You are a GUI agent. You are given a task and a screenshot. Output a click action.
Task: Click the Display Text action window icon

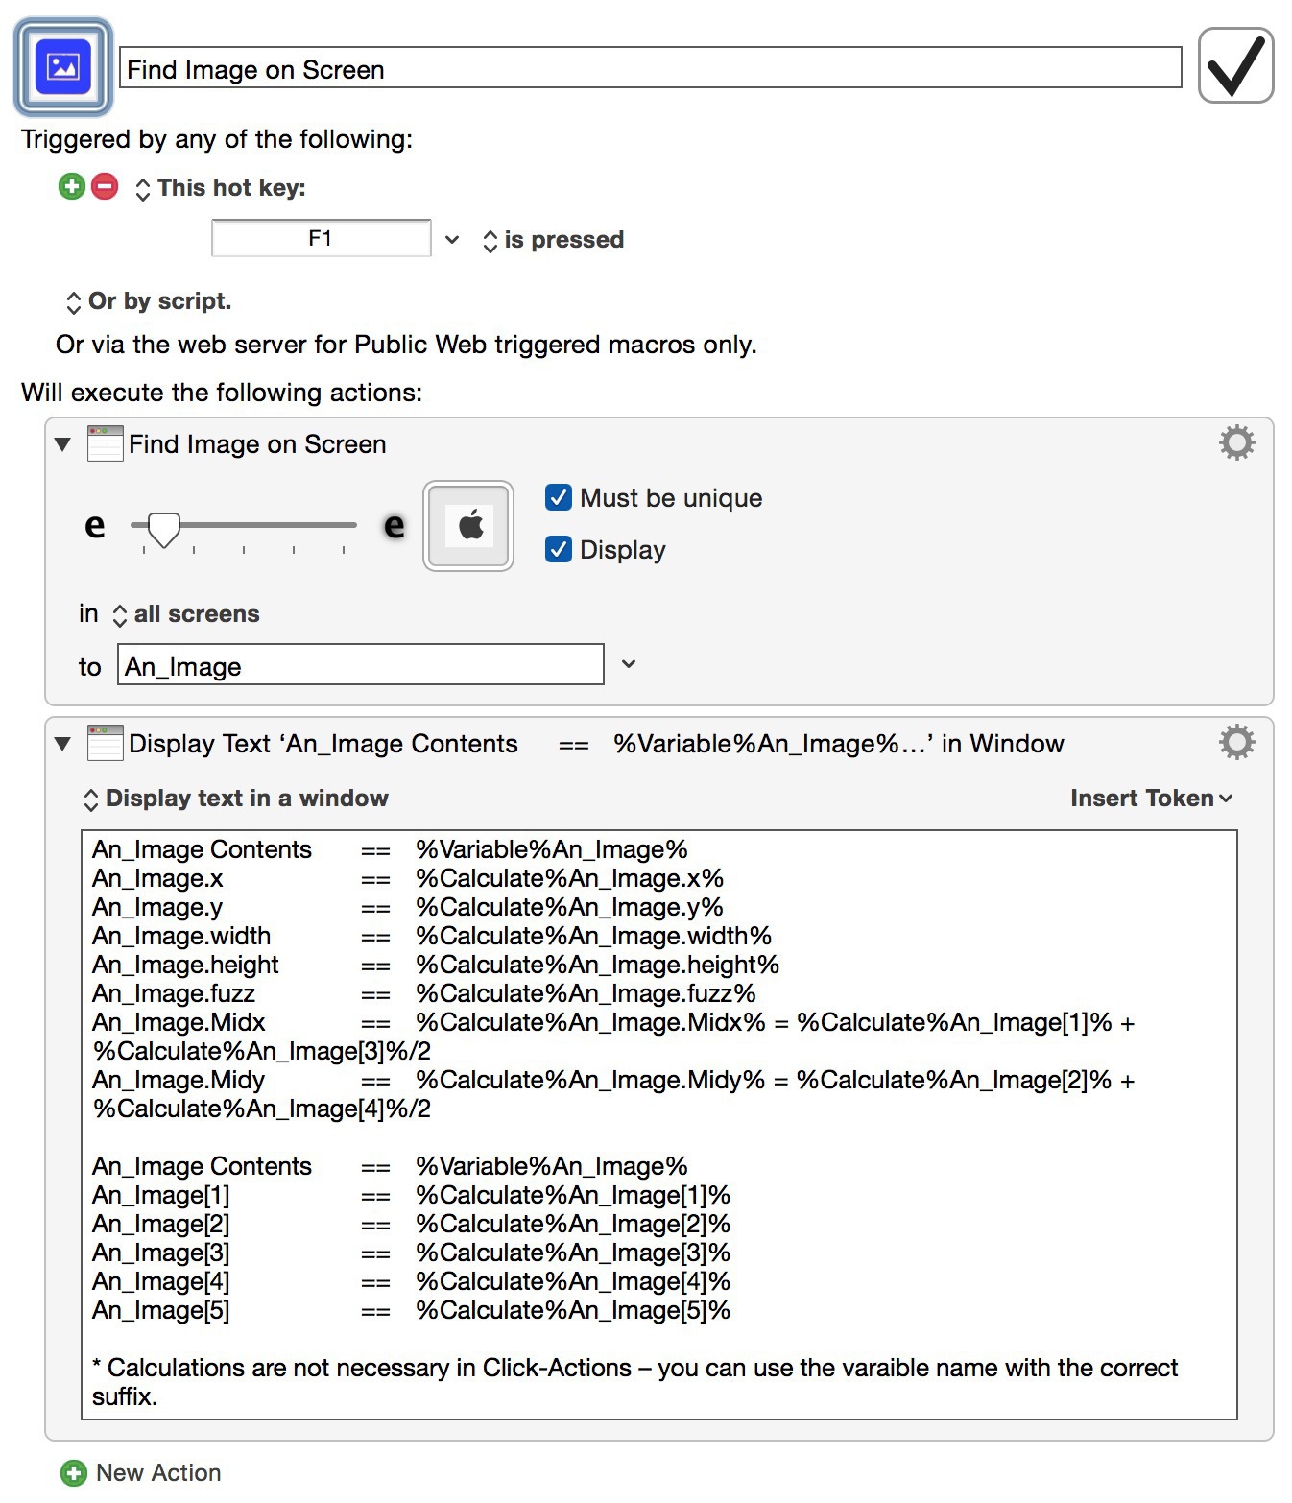click(x=105, y=743)
